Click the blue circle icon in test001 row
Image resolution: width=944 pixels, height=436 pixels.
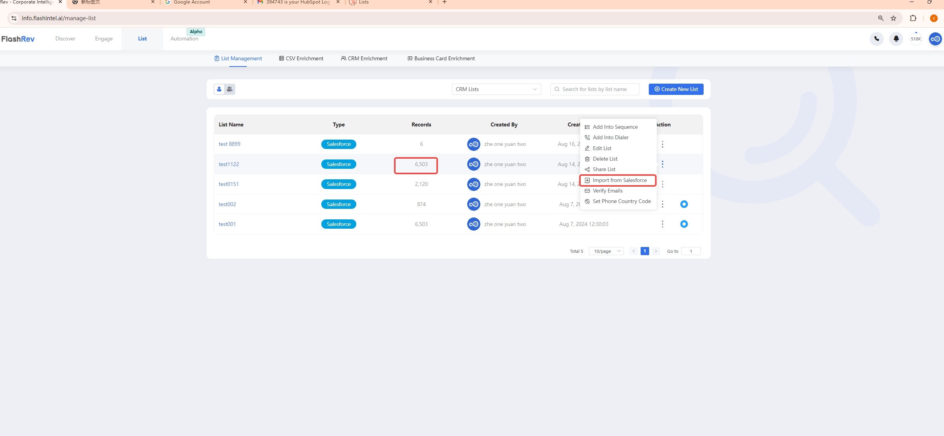[684, 224]
